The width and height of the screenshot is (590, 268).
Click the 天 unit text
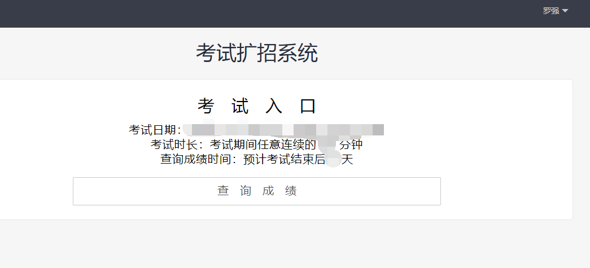tap(347, 159)
